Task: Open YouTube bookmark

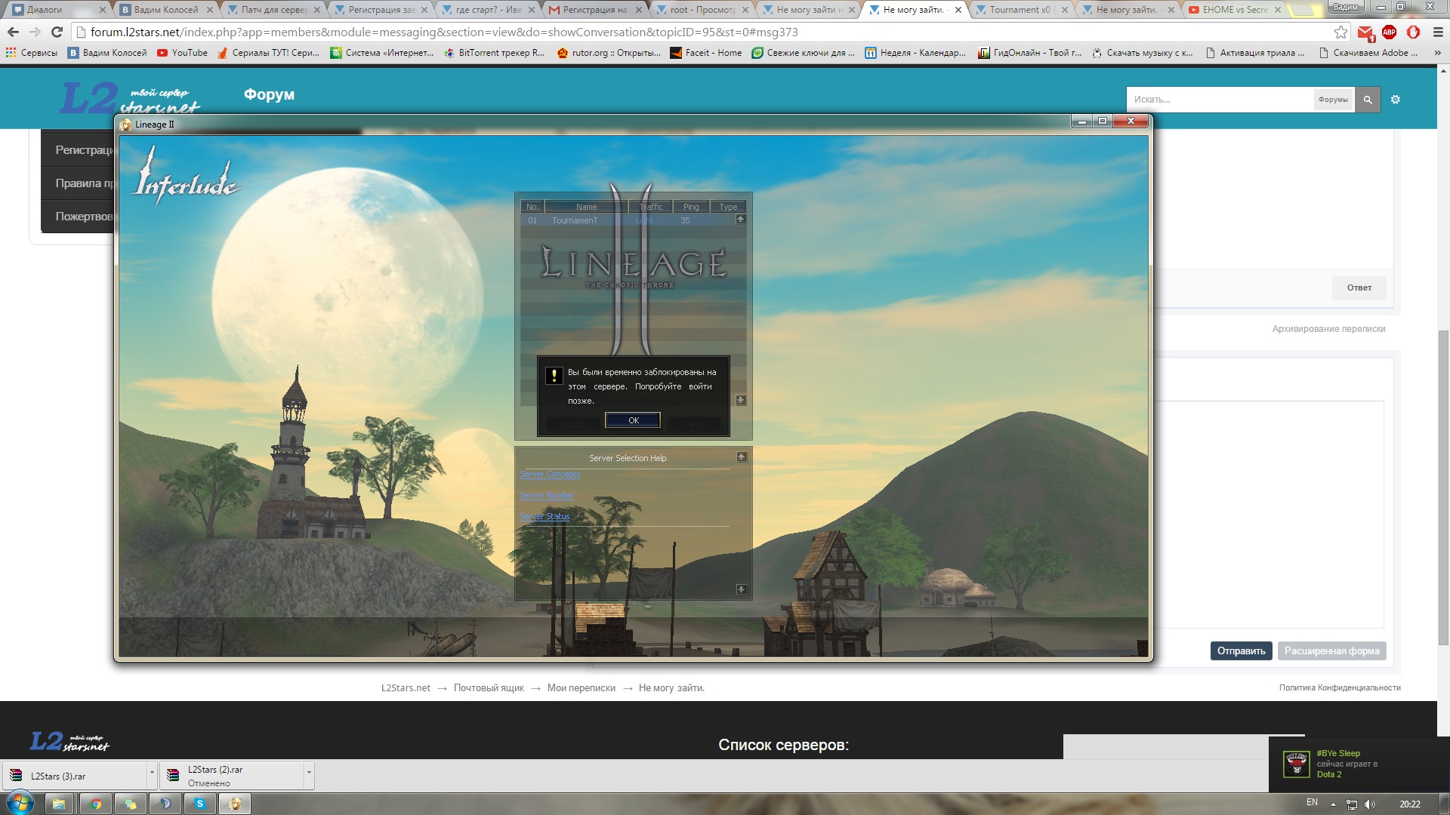Action: [182, 53]
